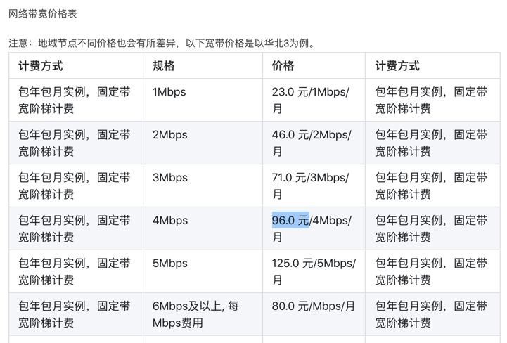Click first-column billing cell in 1Mbps row
Viewport: 507px width, 343px height.
point(76,100)
